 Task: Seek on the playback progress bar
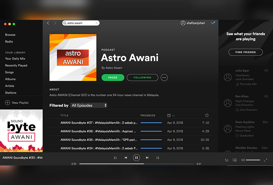(136, 164)
